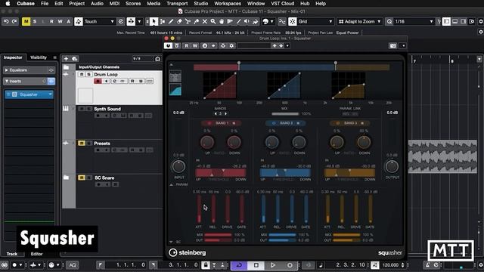Select the Mute X tool

204,22
